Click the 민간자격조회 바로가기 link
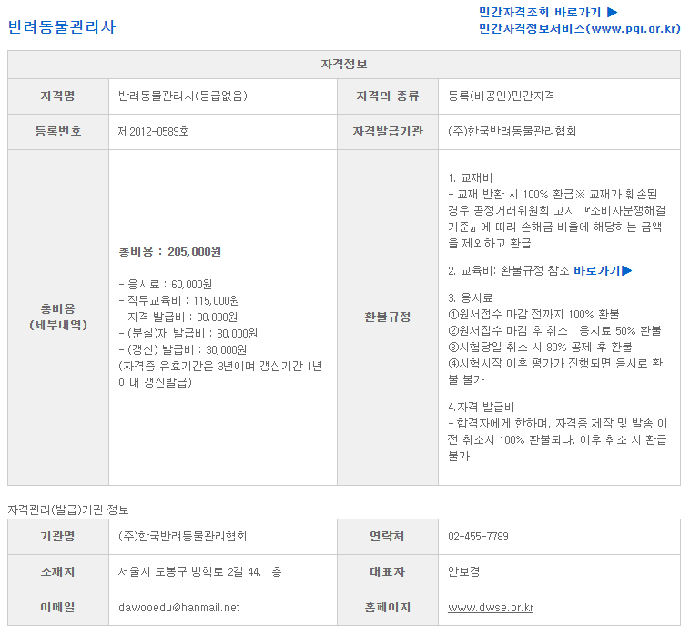The height and width of the screenshot is (635, 690). tap(541, 12)
